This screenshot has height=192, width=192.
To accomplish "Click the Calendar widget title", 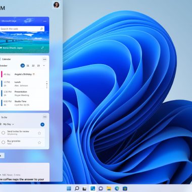I will tap(7, 59).
